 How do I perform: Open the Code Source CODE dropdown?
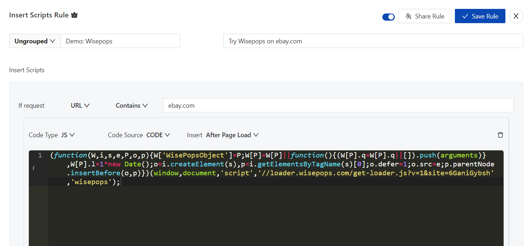coord(158,135)
